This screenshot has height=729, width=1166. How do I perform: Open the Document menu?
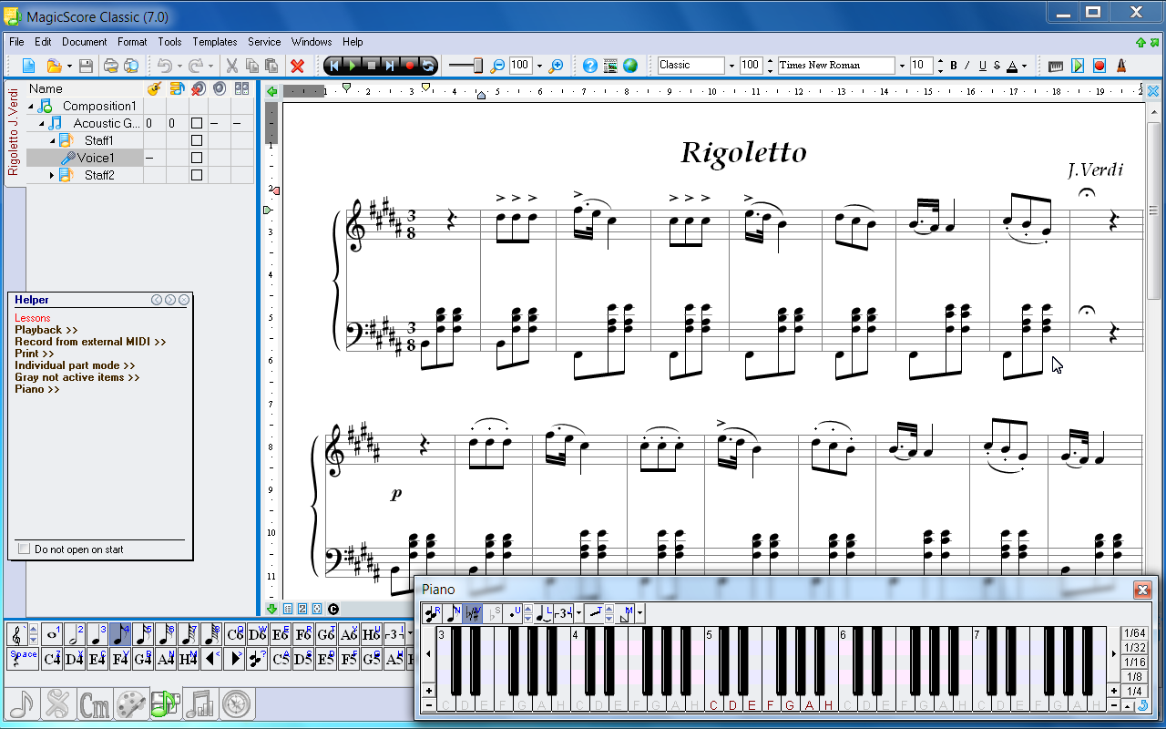coord(85,42)
